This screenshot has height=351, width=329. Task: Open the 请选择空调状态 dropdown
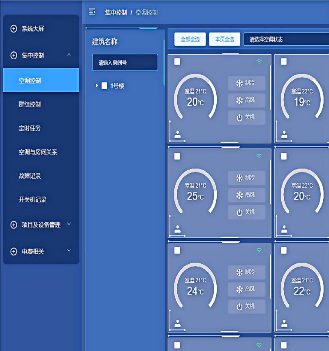pyautogui.click(x=286, y=40)
